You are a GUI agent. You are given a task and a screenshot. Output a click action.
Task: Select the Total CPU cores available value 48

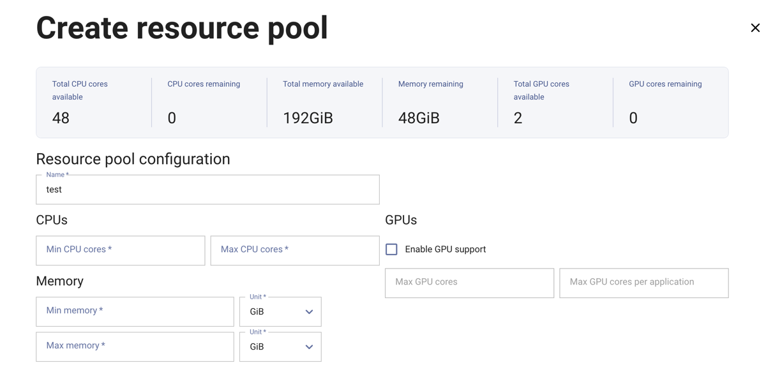(x=61, y=117)
